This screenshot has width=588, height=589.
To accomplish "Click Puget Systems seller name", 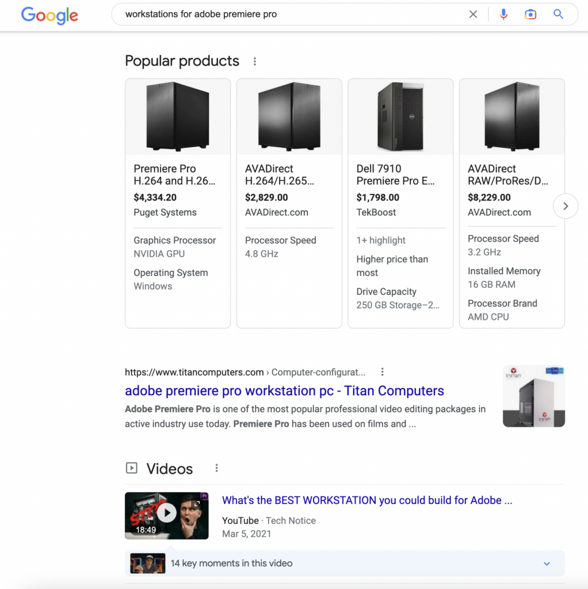I will pos(165,213).
